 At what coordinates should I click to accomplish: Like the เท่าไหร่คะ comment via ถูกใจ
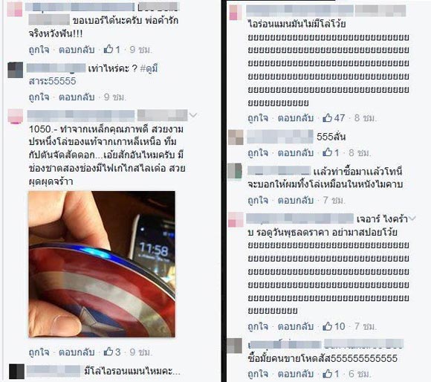point(39,97)
